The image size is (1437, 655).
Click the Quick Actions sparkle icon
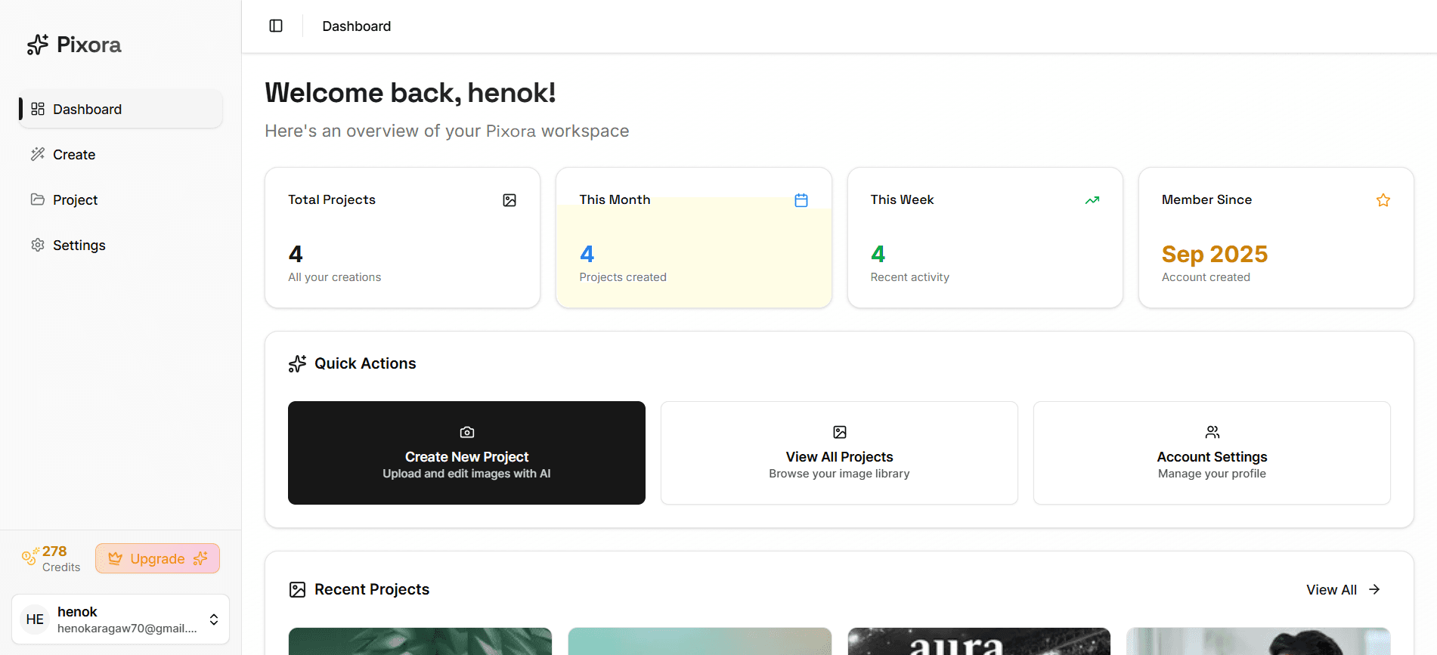297,364
